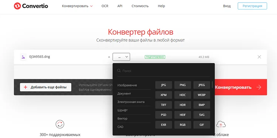The width and height of the screenshot is (277, 138).
Task: Click the format list scrollbar
Action: [x=212, y=85]
